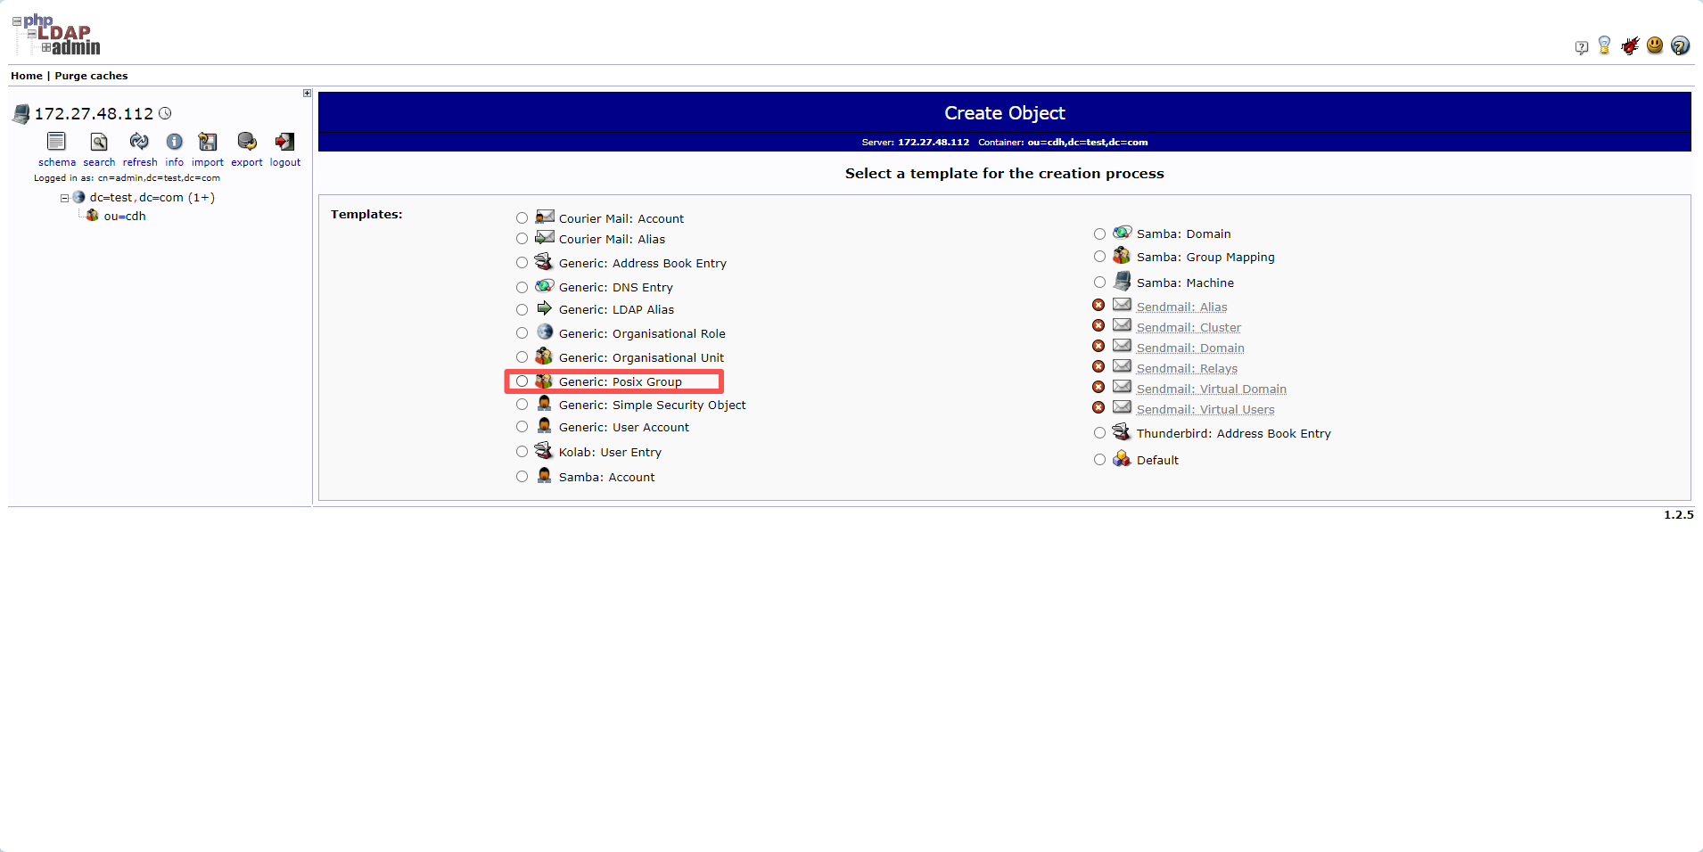This screenshot has width=1703, height=852.
Task: Click the export text link
Action: tap(247, 162)
